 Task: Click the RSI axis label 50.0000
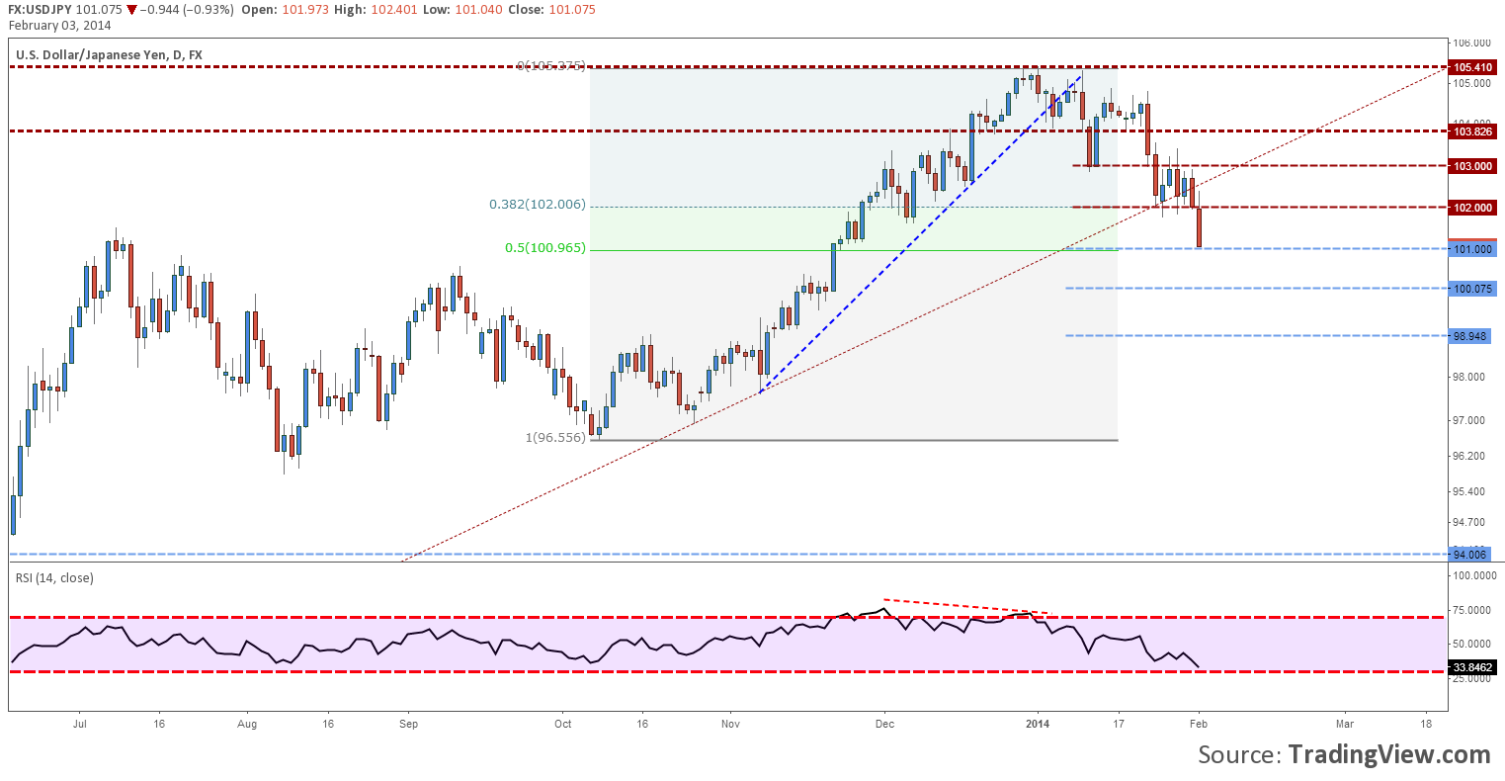pyautogui.click(x=1472, y=645)
